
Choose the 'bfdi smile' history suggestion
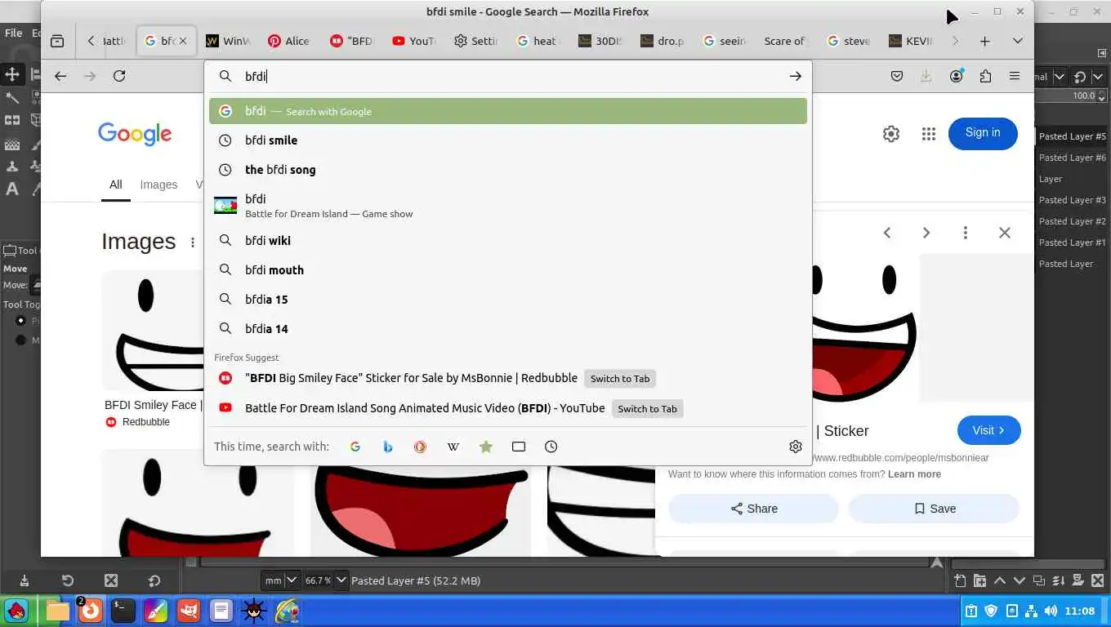[508, 140]
